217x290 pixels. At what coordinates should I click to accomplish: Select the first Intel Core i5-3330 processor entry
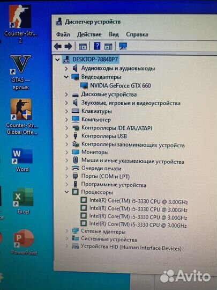tap(139, 201)
